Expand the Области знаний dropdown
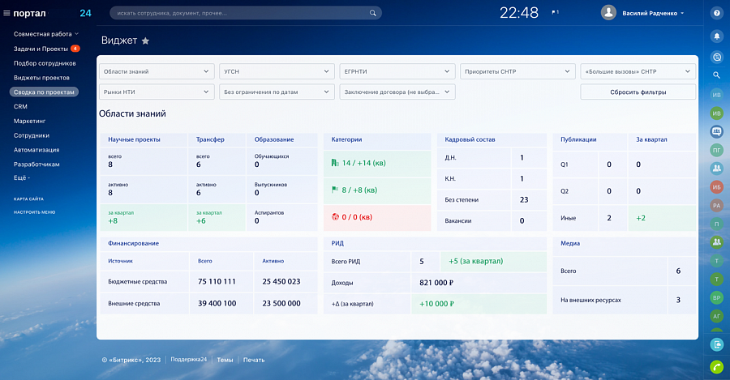Screen dimensions: 730x380 pyautogui.click(x=157, y=71)
